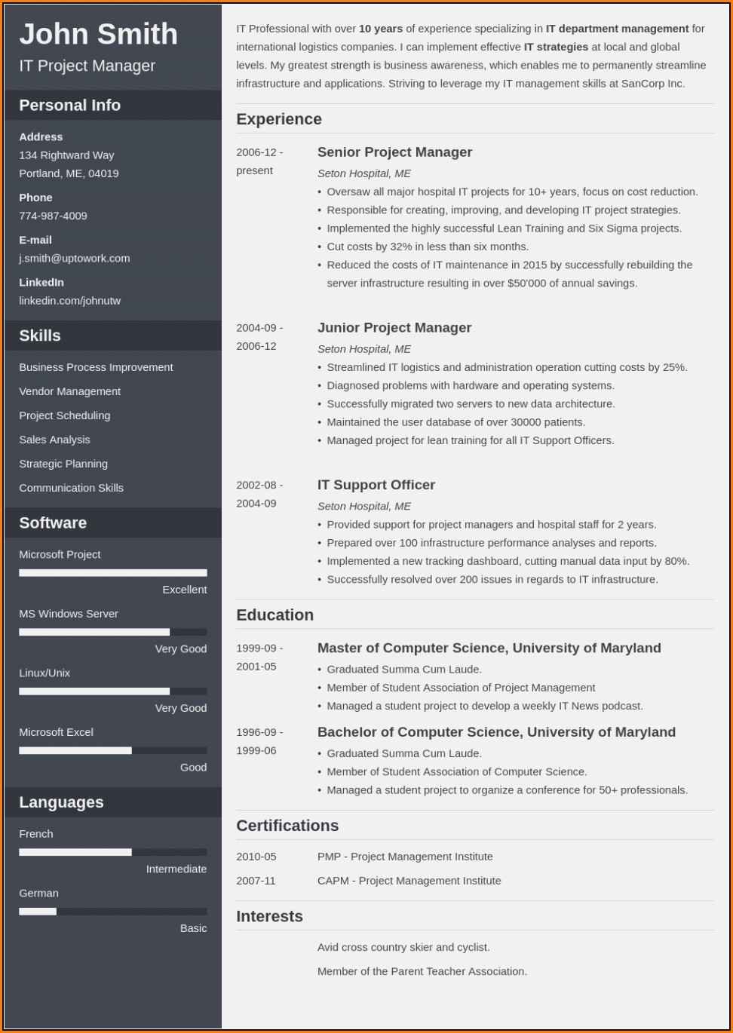
Task: Click the Senior Project Manager job title
Action: [x=394, y=152]
